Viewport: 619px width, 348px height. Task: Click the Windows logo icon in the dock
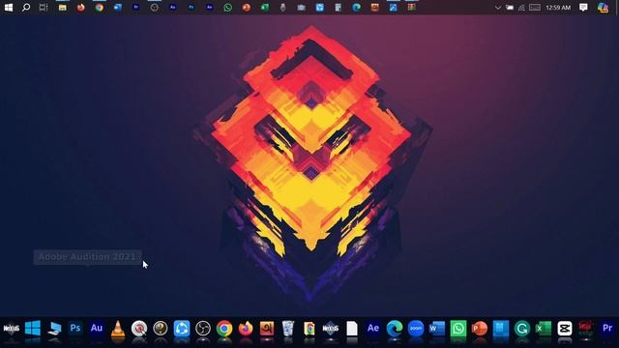coord(32,329)
